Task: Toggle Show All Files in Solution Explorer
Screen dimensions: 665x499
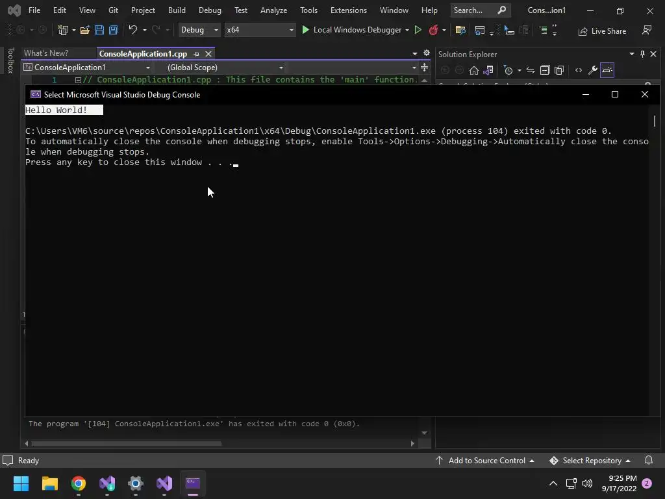Action: [x=559, y=70]
